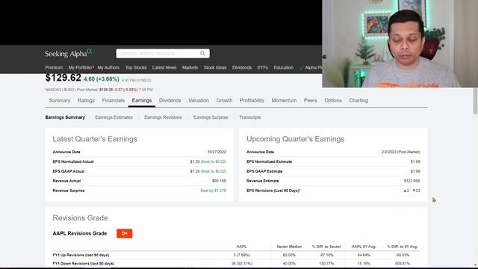Switch to the Momentum tab
Viewport: 478px width, 269px height.
(x=284, y=100)
